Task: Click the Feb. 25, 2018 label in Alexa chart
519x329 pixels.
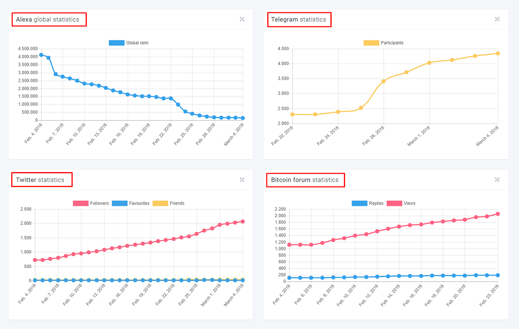Action: click(184, 134)
